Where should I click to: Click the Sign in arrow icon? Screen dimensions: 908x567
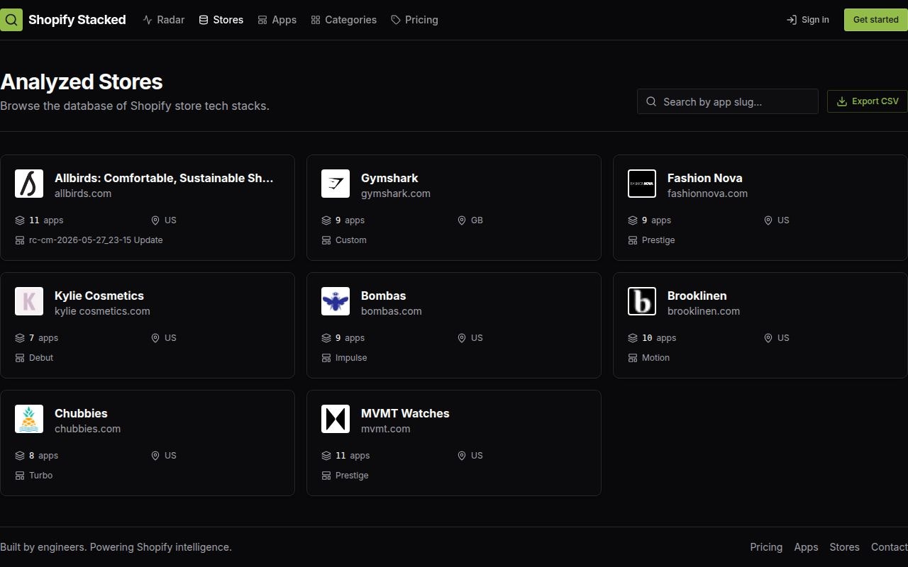(x=792, y=20)
